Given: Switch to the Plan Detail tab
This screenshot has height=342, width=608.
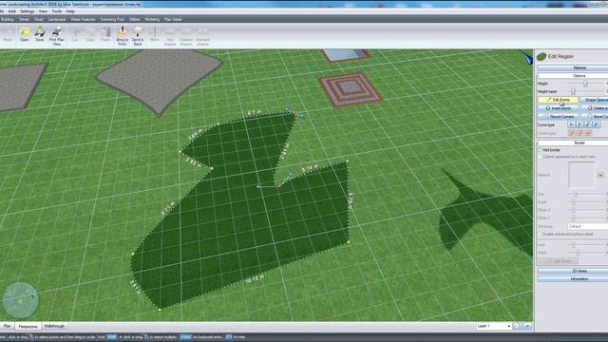Looking at the screenshot, I should (173, 19).
